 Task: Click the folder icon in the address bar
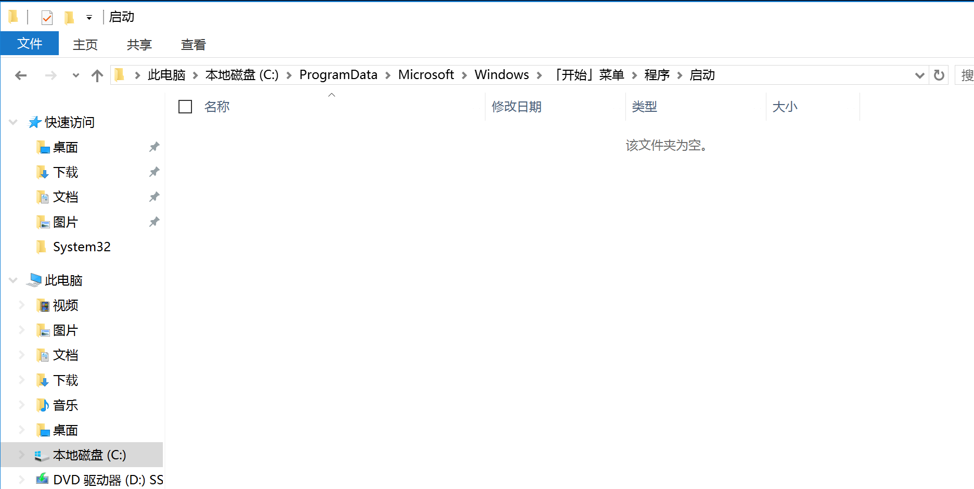[120, 74]
